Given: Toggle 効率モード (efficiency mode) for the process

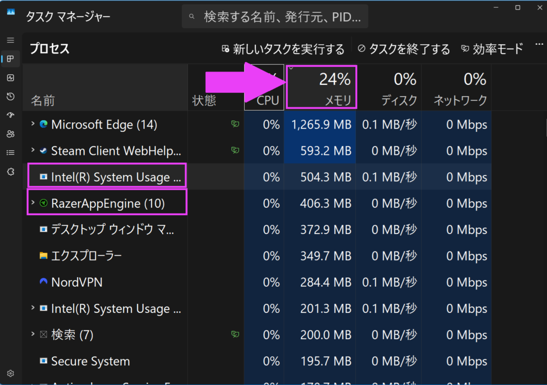Looking at the screenshot, I should (x=491, y=50).
